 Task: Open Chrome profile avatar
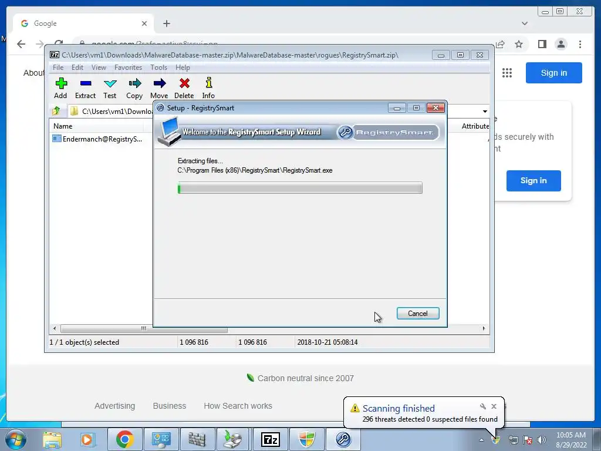561,44
